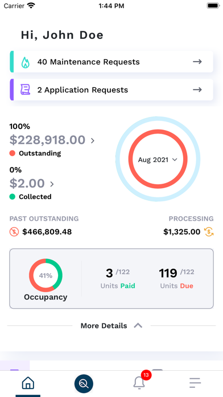Tap the PROCESSING label

191,219
